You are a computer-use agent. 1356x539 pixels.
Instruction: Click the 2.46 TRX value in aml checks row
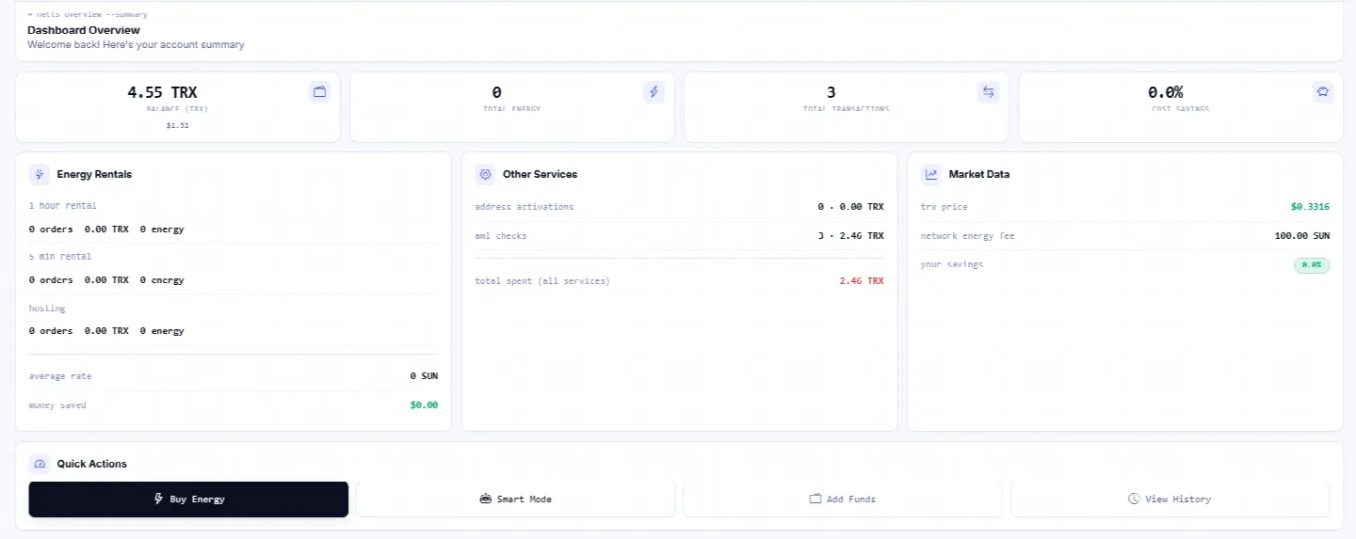(862, 236)
